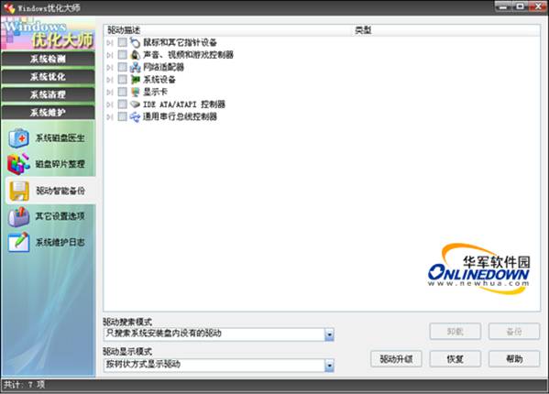Screen dimensions: 549x394
Task: Sort by 驱动描述 column header
Action: [x=123, y=30]
